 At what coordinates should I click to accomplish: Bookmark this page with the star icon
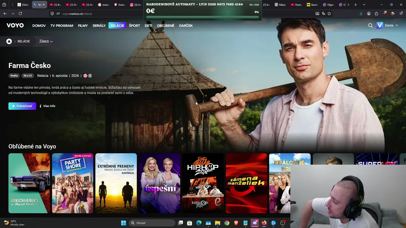[x=329, y=14]
